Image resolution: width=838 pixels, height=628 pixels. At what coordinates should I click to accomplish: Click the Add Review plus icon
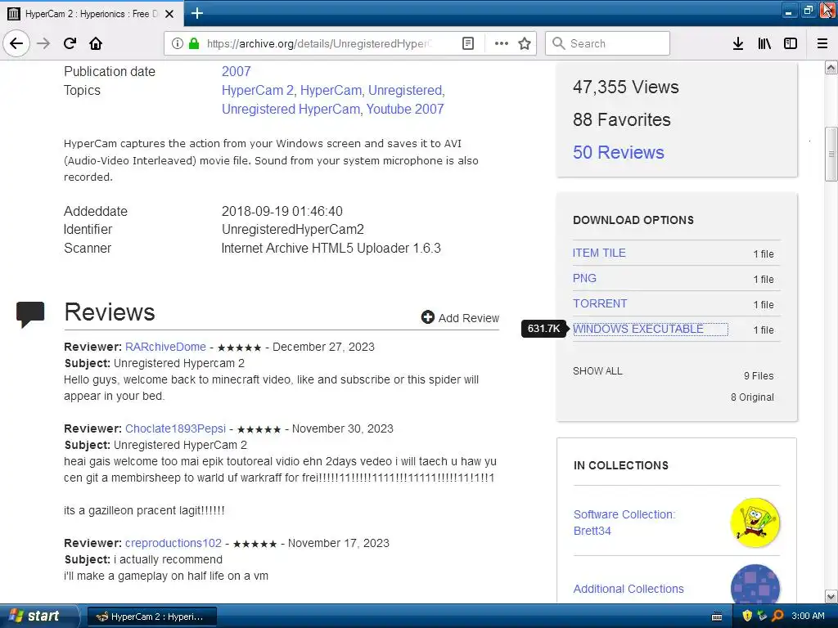tap(427, 317)
